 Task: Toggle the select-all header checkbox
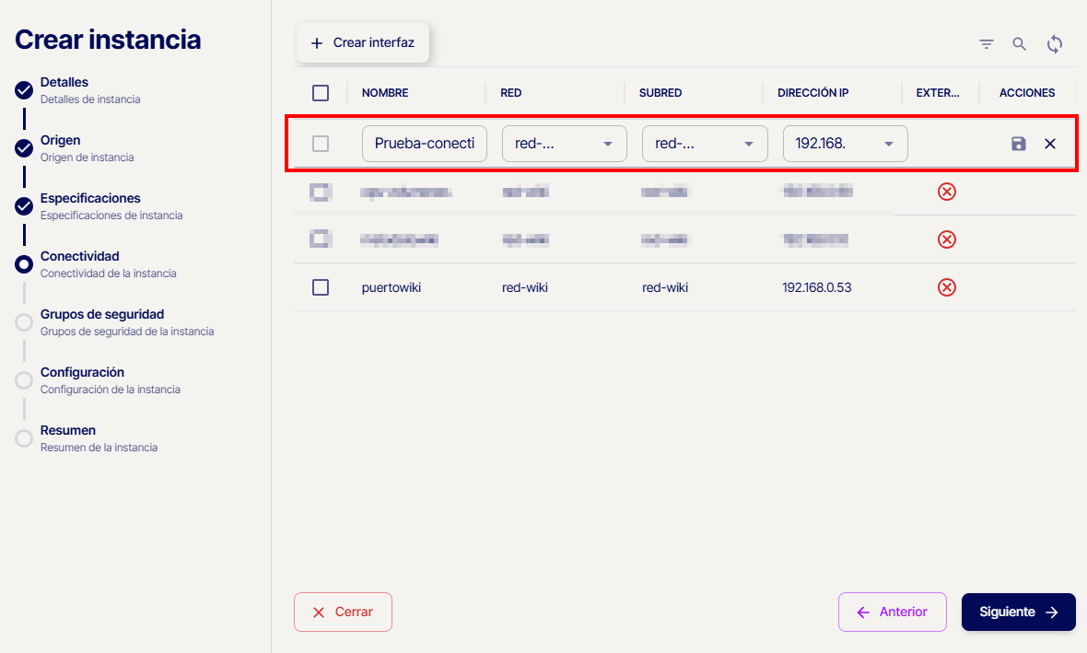pos(321,93)
